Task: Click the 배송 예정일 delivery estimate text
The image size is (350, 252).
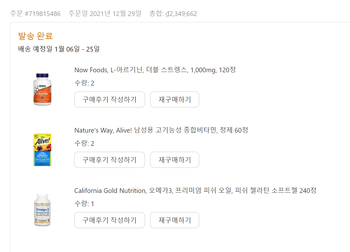Action: pyautogui.click(x=59, y=49)
